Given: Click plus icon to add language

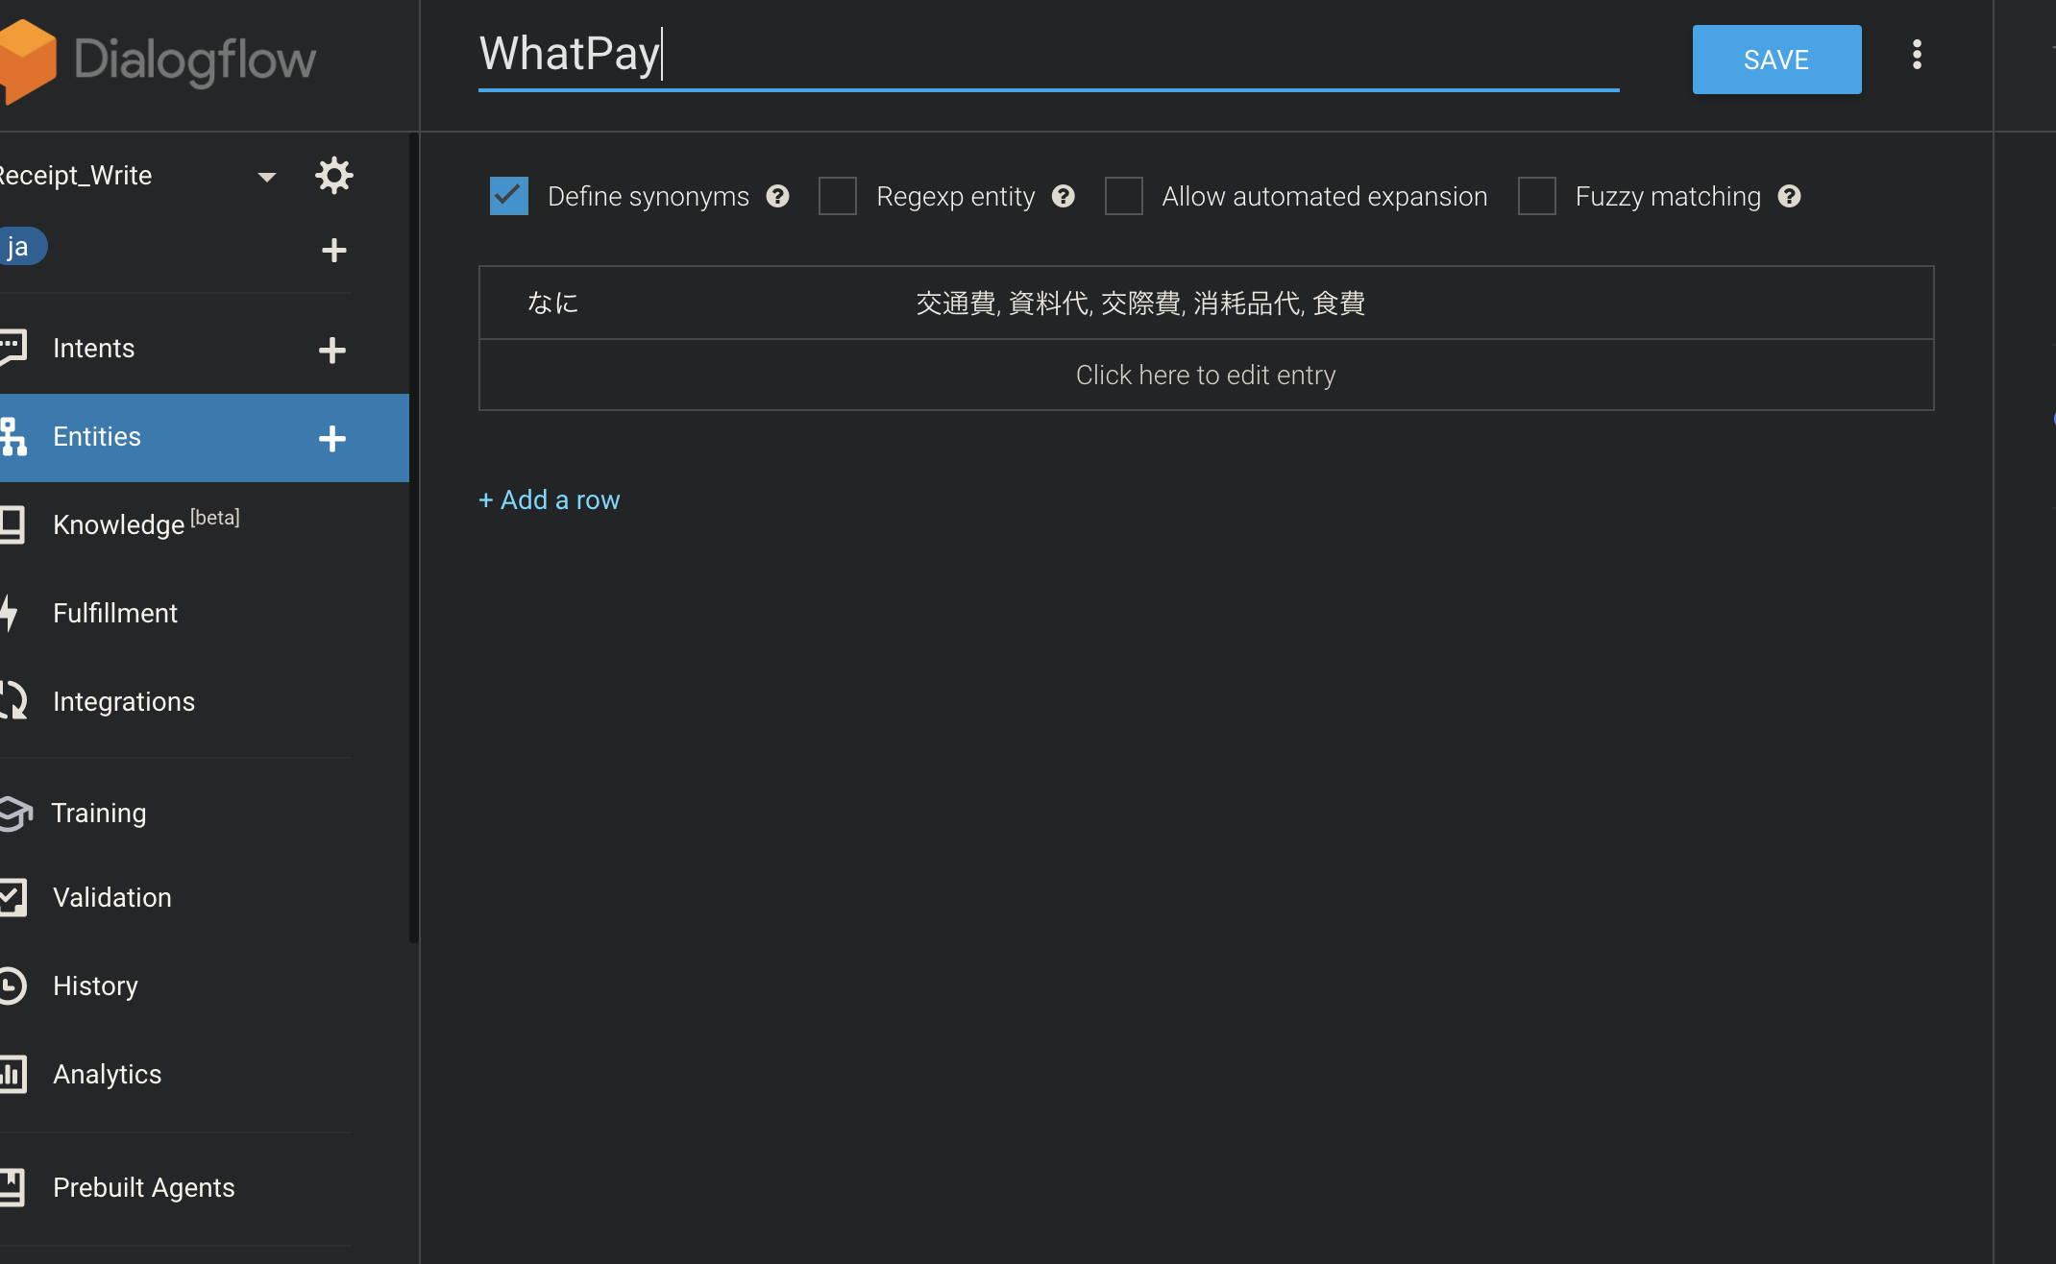Looking at the screenshot, I should (333, 251).
